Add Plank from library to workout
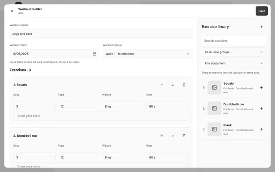 (261, 129)
